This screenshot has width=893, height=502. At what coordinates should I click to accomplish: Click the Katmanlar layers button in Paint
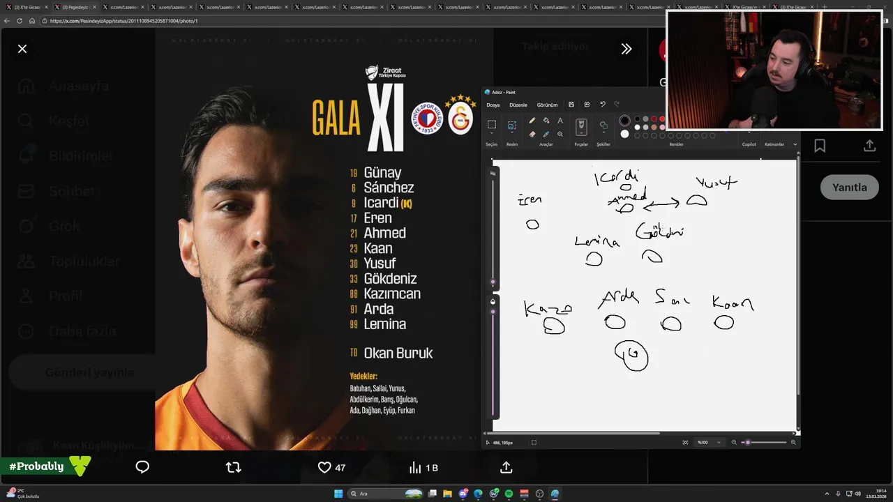tap(774, 144)
